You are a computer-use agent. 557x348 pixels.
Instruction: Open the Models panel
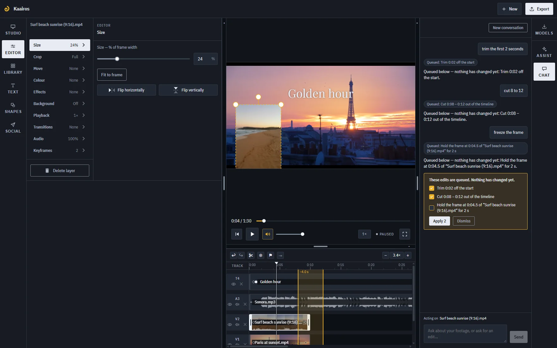click(x=544, y=30)
